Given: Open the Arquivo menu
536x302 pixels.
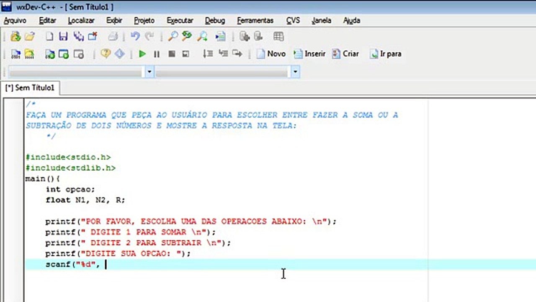Looking at the screenshot, I should (x=15, y=20).
